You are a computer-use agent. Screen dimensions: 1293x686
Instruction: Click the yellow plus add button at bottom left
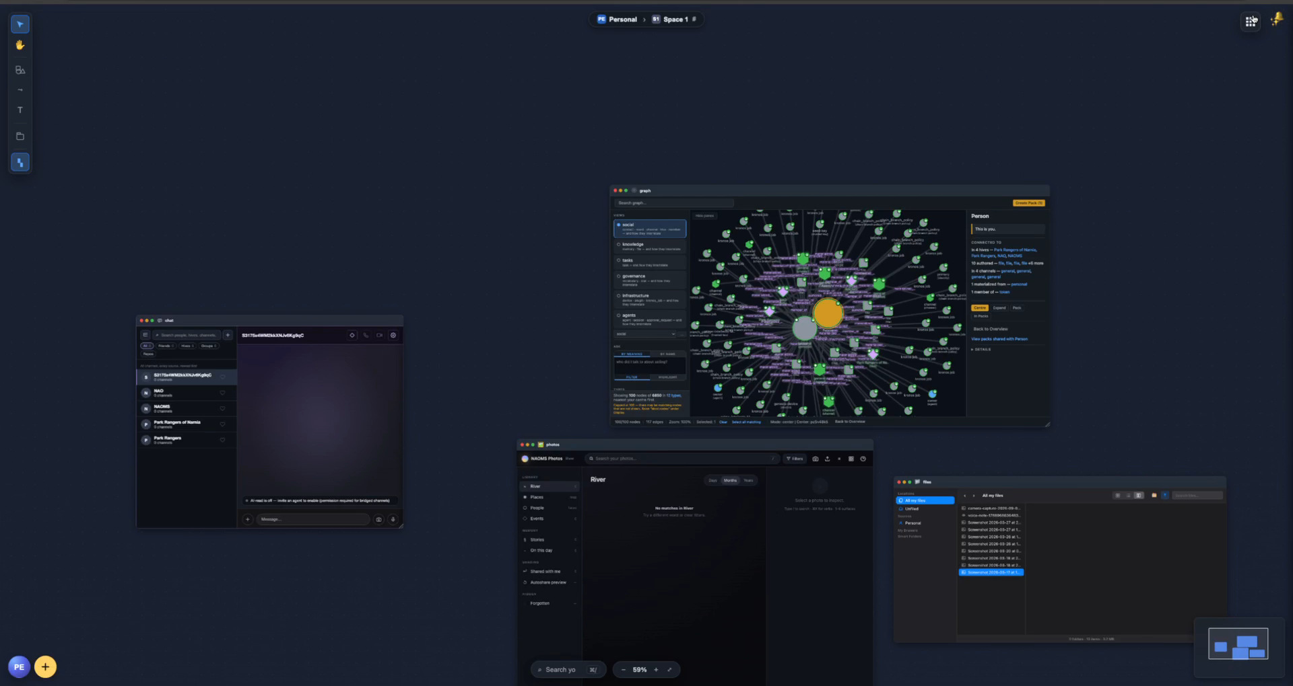[45, 667]
